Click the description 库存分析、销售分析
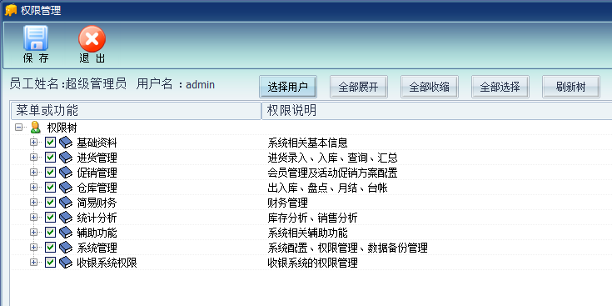The image size is (612, 306). tap(312, 218)
